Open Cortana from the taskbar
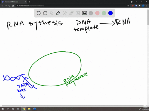The image size is (149, 111). [13, 109]
